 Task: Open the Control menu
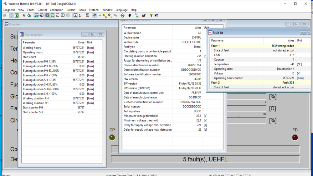pos(42,10)
